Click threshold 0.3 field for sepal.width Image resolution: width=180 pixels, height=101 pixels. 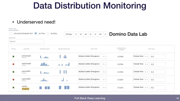[x=158, y=80]
